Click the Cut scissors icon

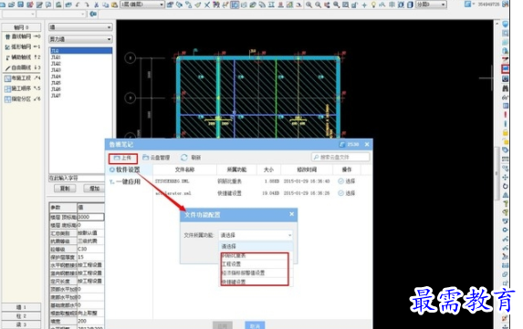[97, 5]
